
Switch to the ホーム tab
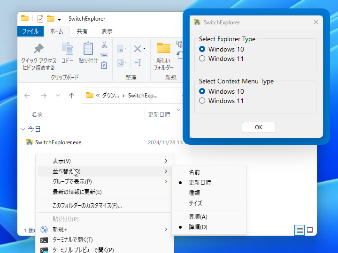pos(56,31)
